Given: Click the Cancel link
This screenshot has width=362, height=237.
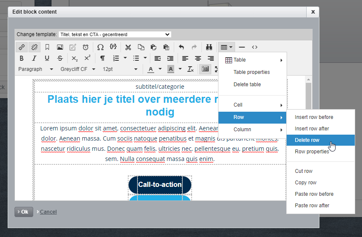Looking at the screenshot, I should click(x=48, y=212).
